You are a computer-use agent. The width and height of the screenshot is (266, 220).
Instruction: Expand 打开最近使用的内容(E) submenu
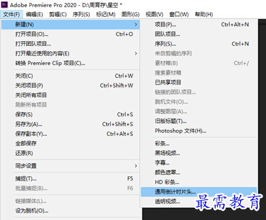[x=70, y=53]
